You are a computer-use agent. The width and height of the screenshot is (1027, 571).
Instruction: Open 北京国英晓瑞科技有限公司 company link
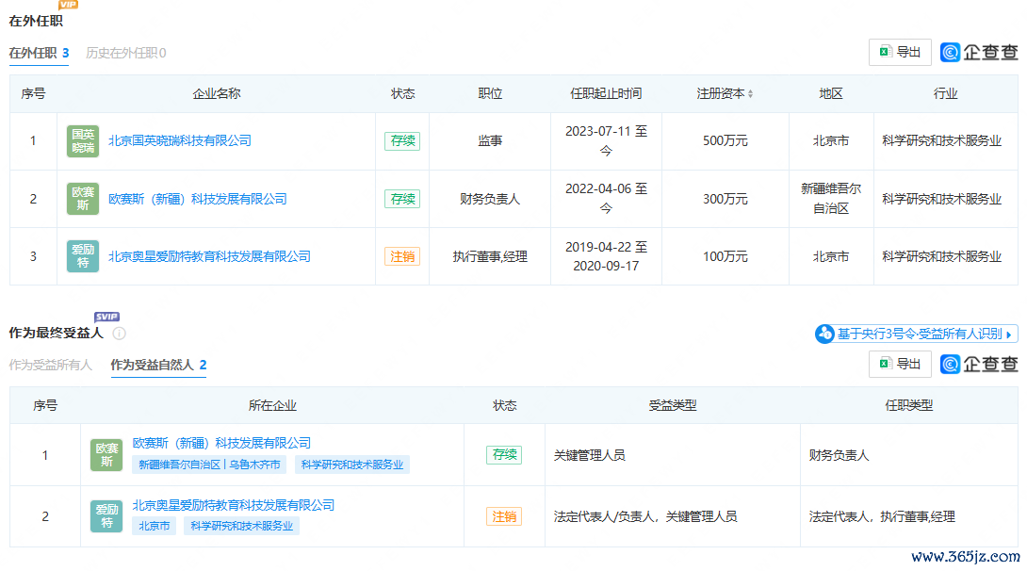179,140
